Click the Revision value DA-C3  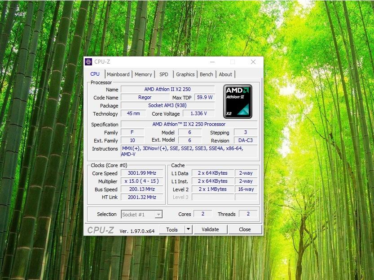(x=246, y=141)
